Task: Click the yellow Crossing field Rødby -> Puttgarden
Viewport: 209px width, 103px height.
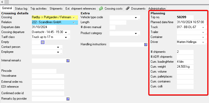Action: (53, 17)
